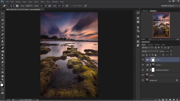
Task: Select the Hand tool
Action: tap(3, 76)
